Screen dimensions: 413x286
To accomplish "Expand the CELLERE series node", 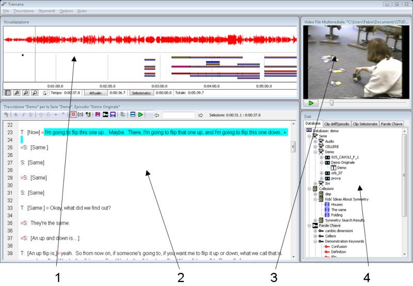I will tap(315, 147).
